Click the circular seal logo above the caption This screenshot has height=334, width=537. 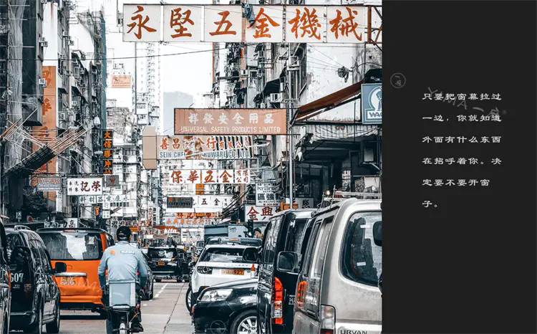(397, 81)
